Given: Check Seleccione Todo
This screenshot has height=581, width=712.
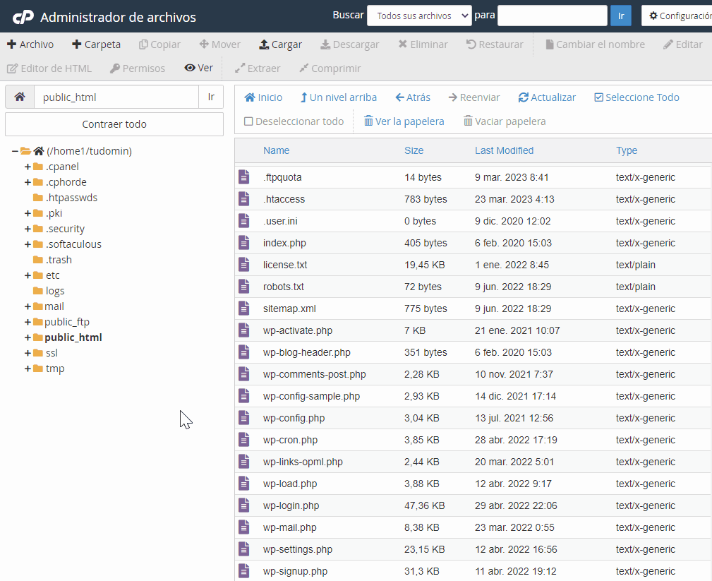Looking at the screenshot, I should (x=636, y=97).
